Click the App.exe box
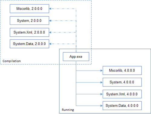151x114 pixels. [76, 57]
